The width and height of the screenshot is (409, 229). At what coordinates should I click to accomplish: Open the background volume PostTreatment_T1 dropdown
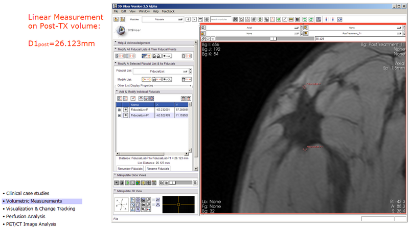coord(355,33)
